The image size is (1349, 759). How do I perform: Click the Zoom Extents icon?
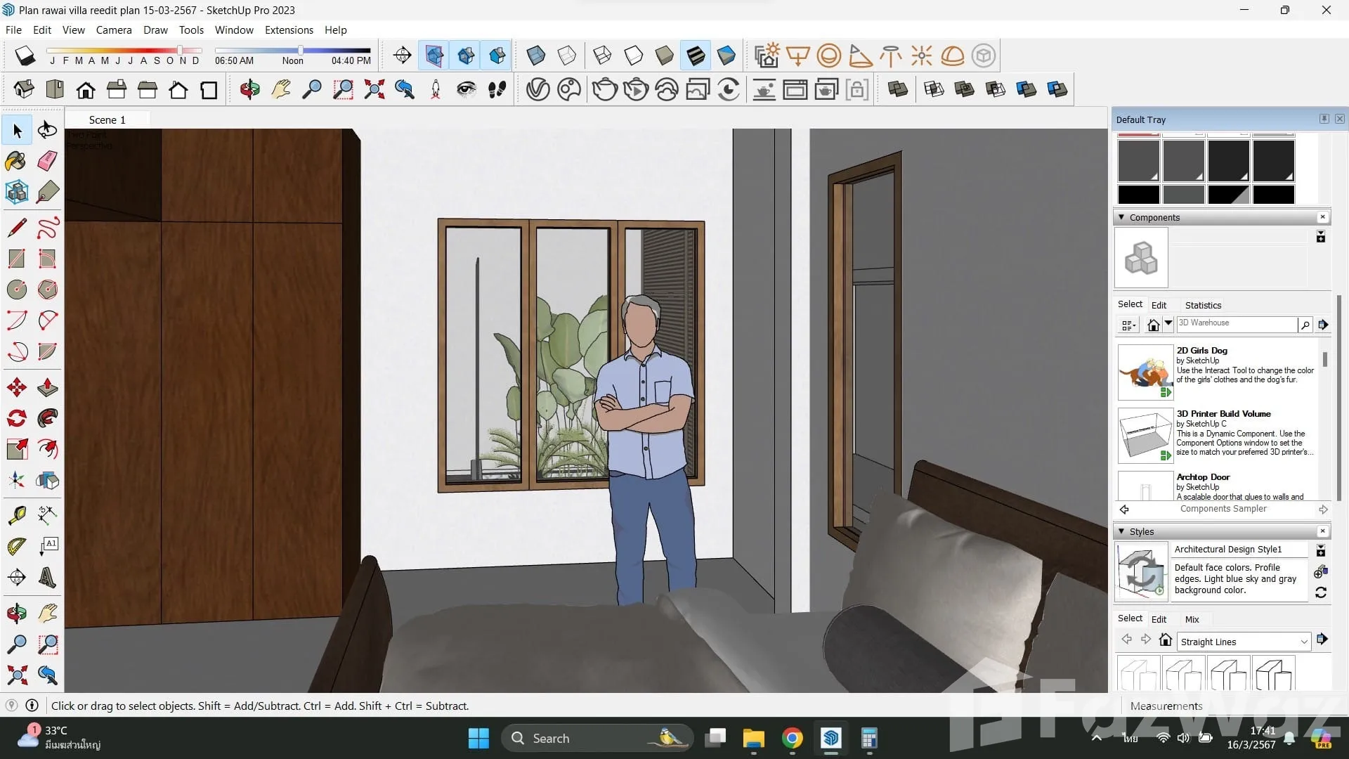374,89
